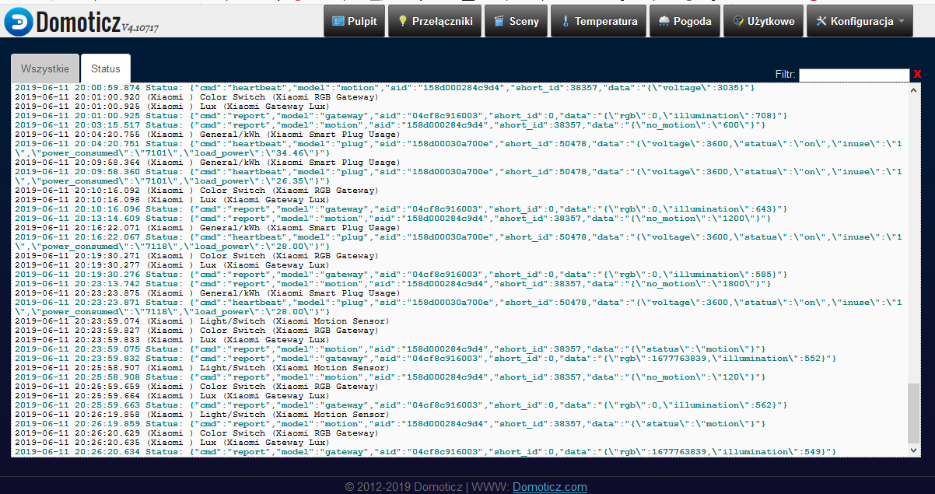Click the wrench tools icon in Konfiguracja
The width and height of the screenshot is (935, 494).
pos(821,21)
